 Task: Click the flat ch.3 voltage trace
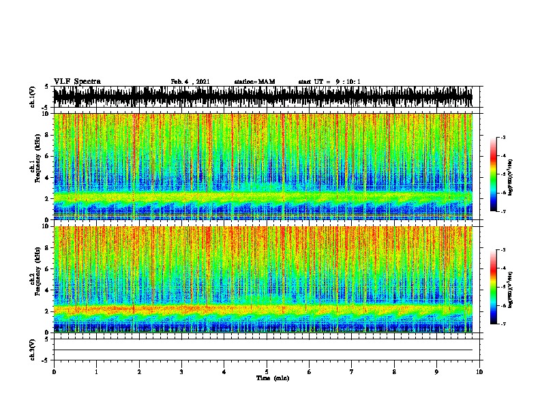[x=263, y=350]
